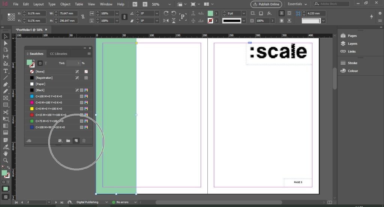Select the [Paper] swatch
The height and width of the screenshot is (207, 384).
pyautogui.click(x=58, y=84)
